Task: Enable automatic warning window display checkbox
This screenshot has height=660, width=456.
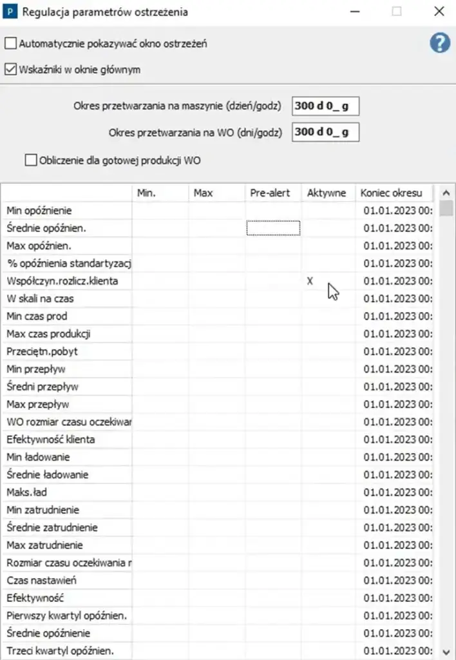Action: click(11, 44)
